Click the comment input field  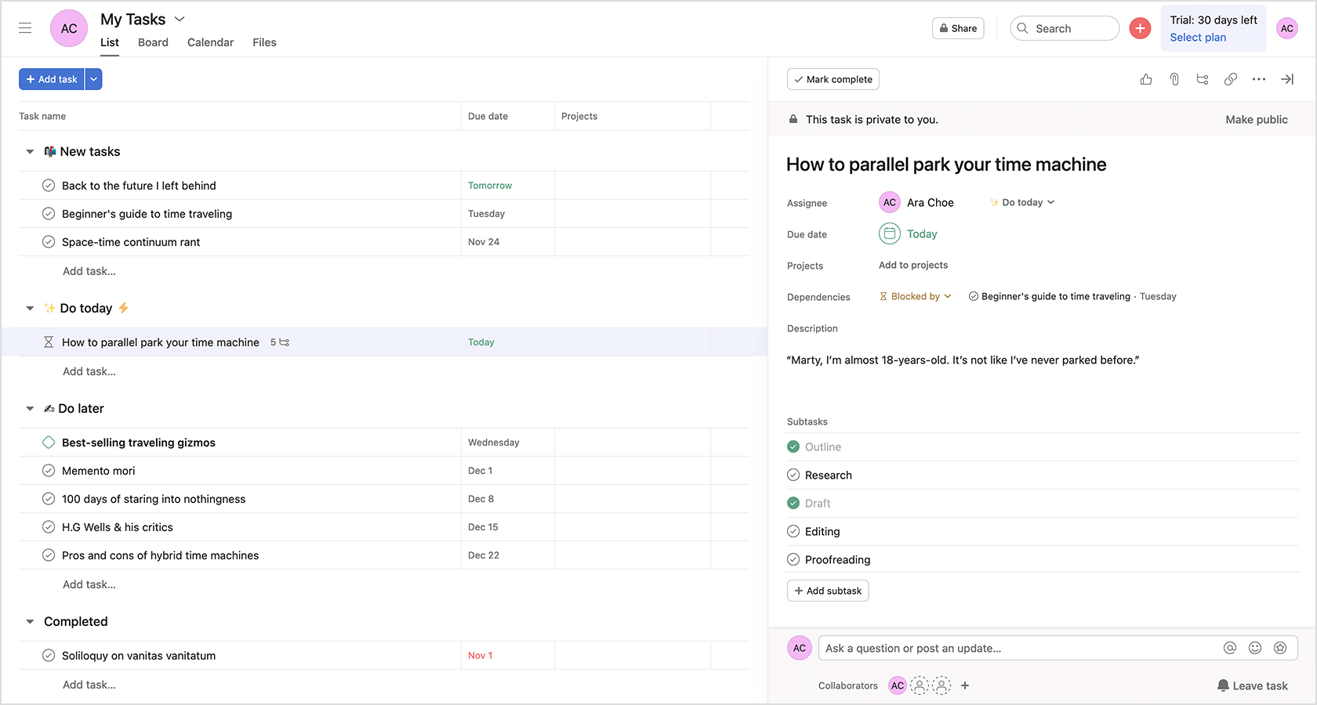[x=1019, y=648]
